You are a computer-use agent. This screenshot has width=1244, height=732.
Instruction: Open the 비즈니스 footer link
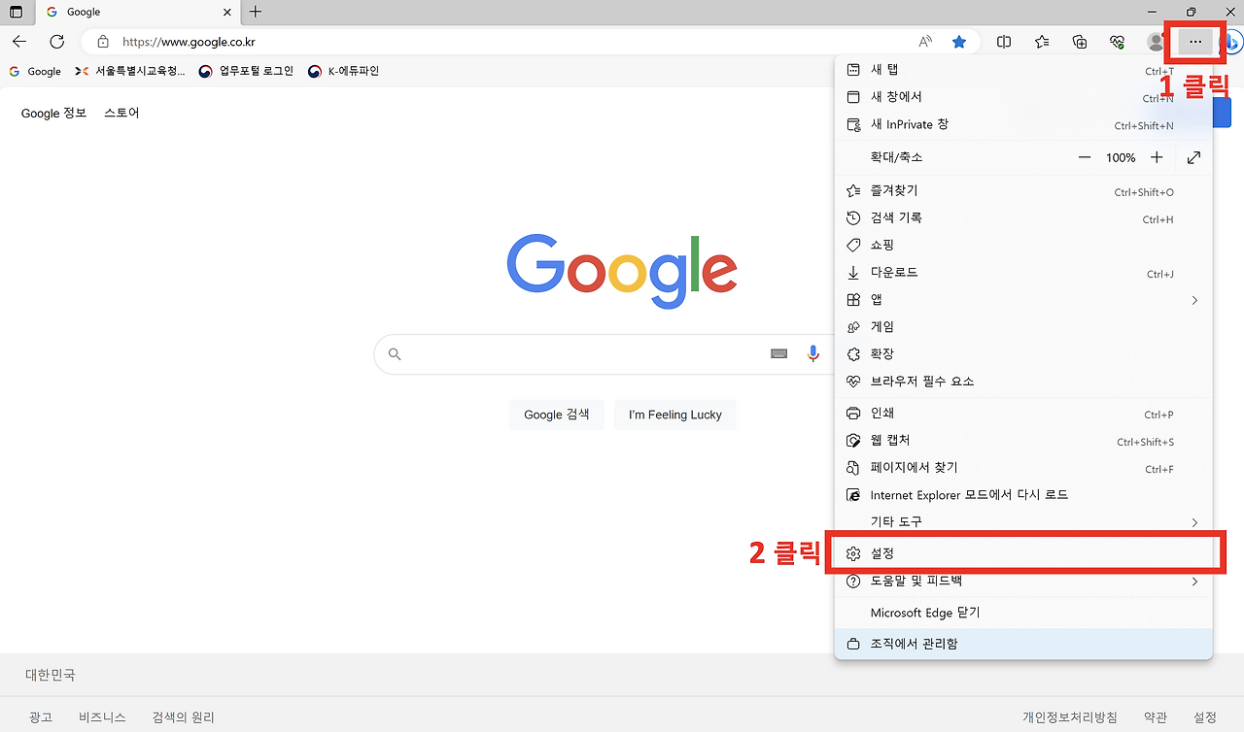coord(103,717)
